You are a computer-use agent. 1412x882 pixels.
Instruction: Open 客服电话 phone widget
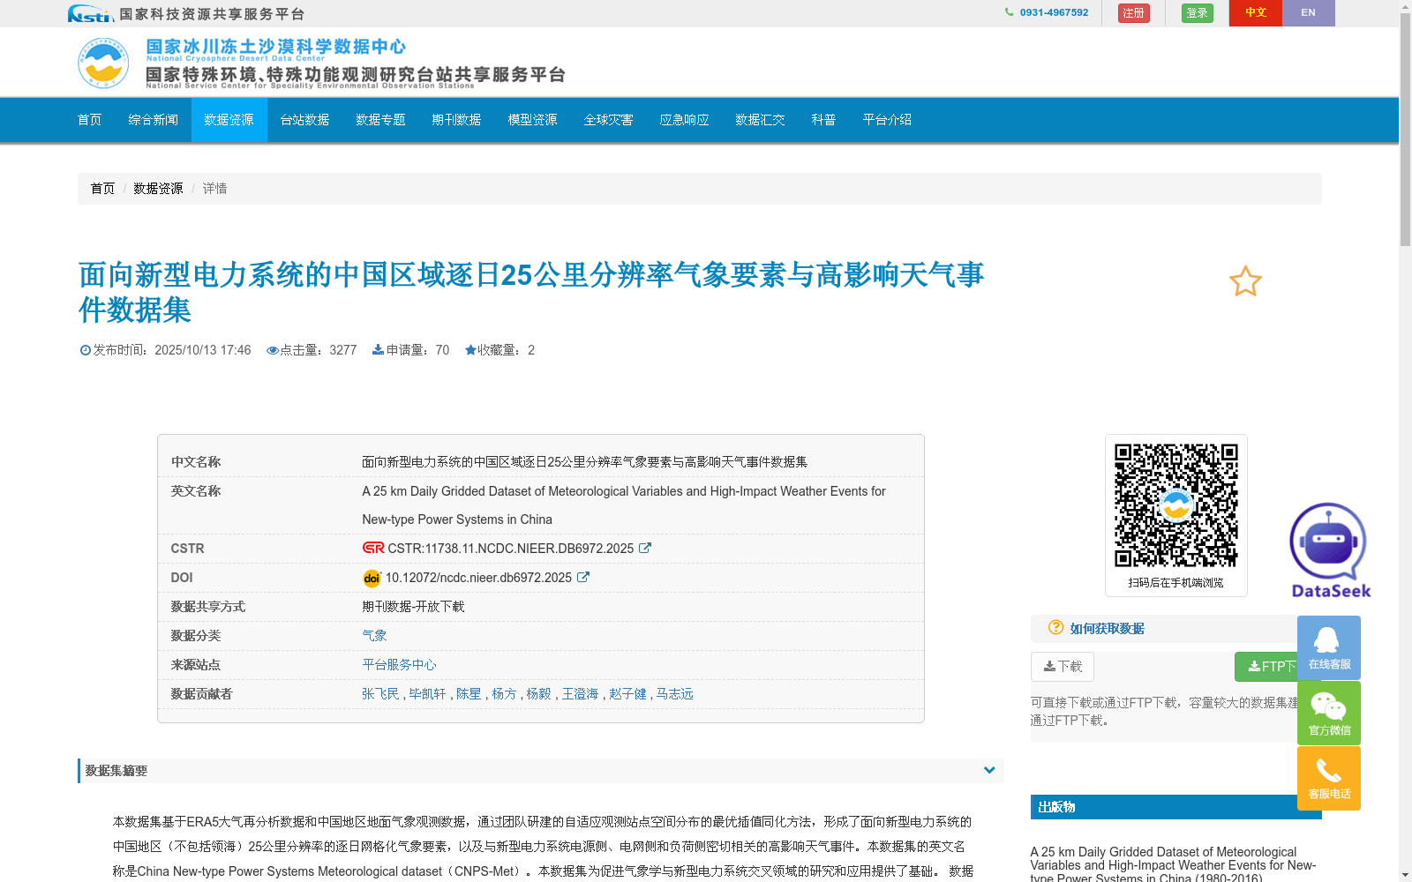[x=1329, y=778]
